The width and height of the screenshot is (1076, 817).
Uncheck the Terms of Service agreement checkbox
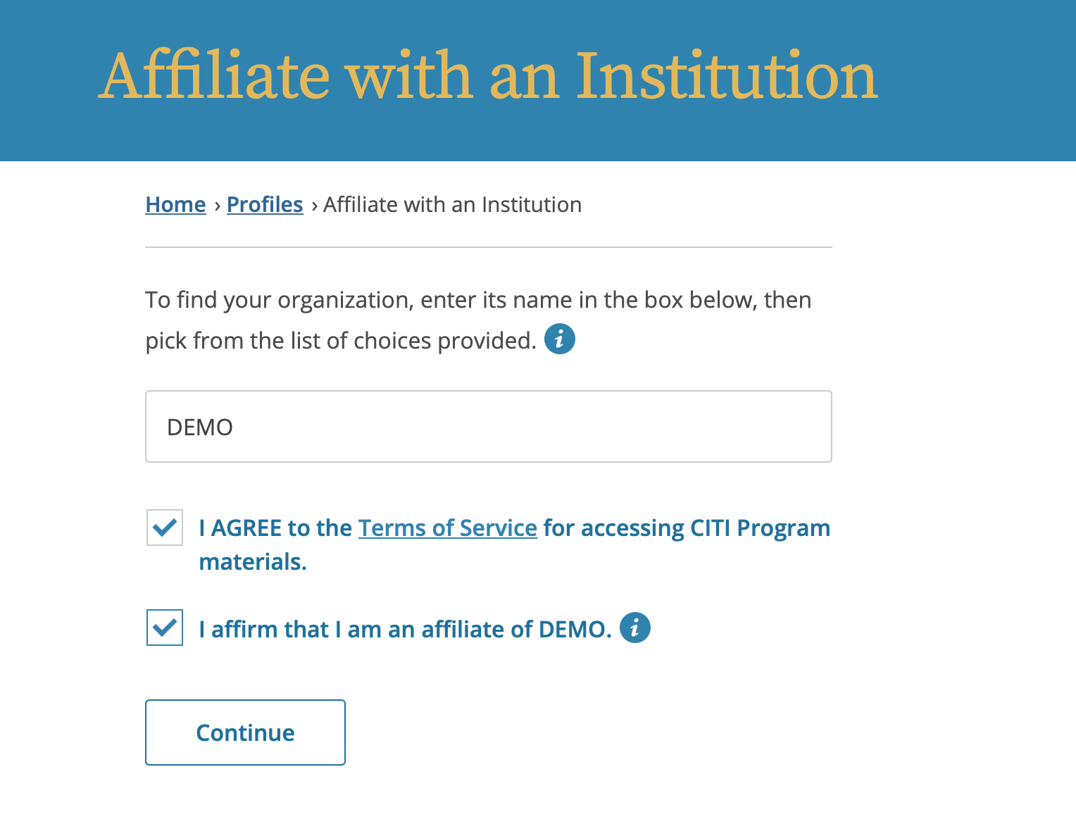click(x=164, y=527)
